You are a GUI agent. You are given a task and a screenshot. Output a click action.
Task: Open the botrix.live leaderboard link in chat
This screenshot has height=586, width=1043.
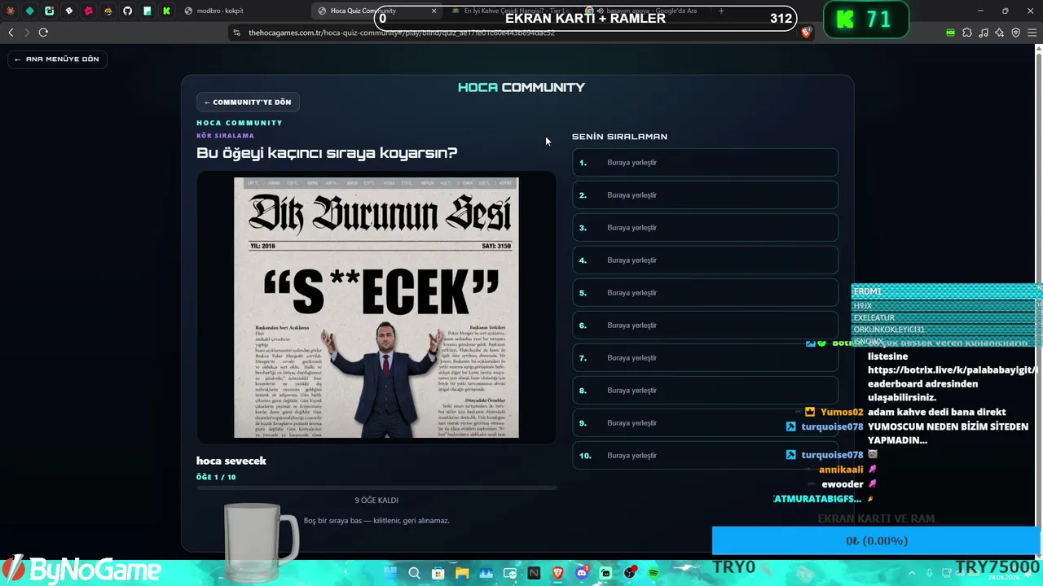point(952,377)
